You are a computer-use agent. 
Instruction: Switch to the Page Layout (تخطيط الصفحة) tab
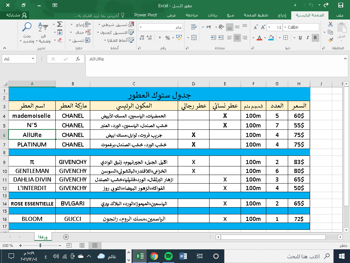(x=256, y=15)
